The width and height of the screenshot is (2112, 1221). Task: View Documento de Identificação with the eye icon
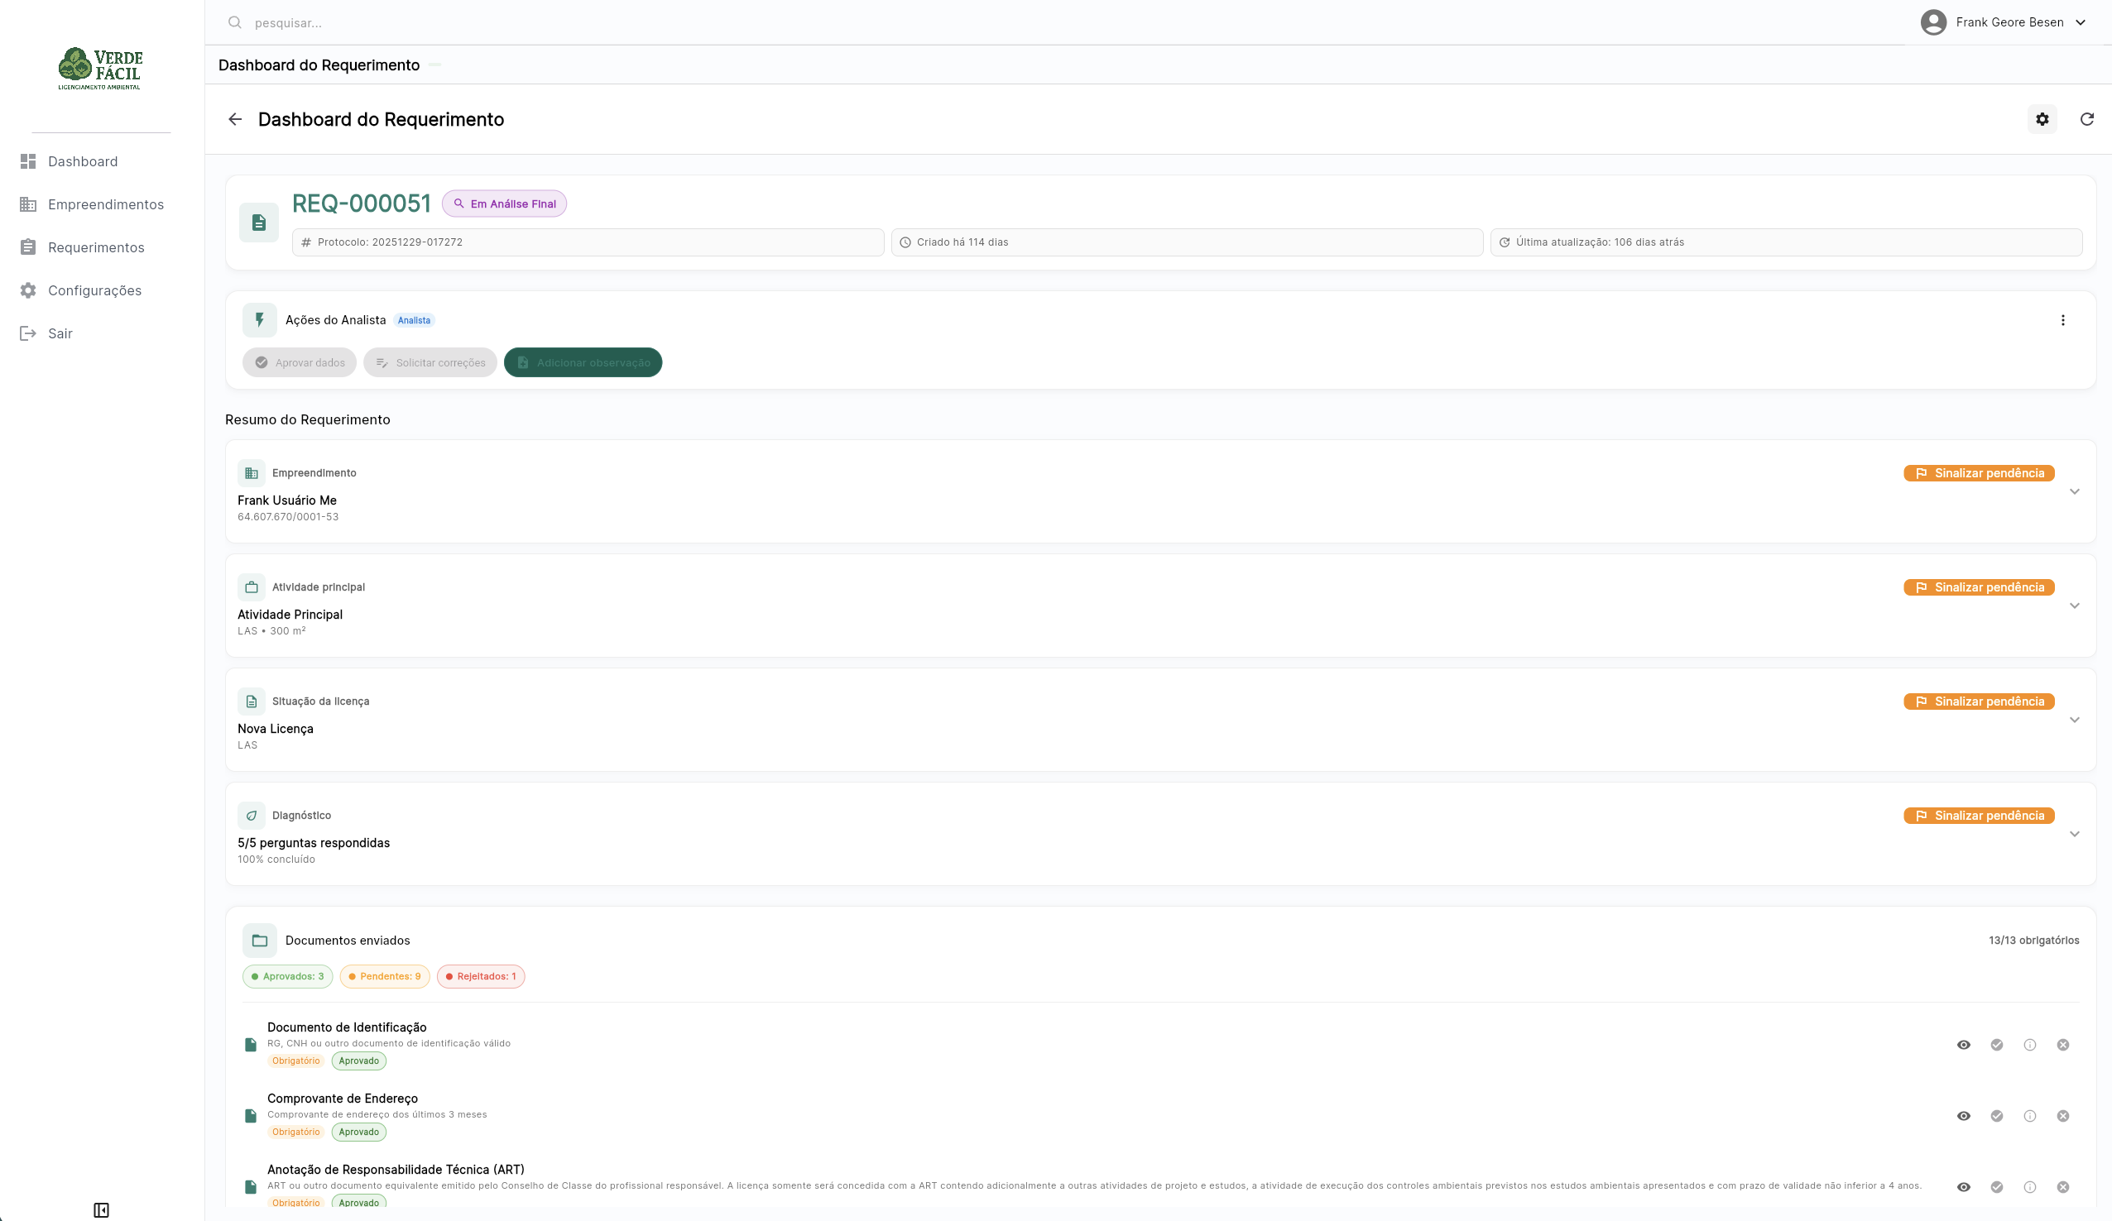point(1964,1045)
